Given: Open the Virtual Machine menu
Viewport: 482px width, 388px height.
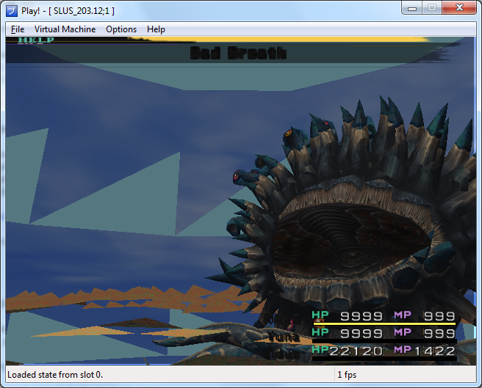Looking at the screenshot, I should point(65,29).
